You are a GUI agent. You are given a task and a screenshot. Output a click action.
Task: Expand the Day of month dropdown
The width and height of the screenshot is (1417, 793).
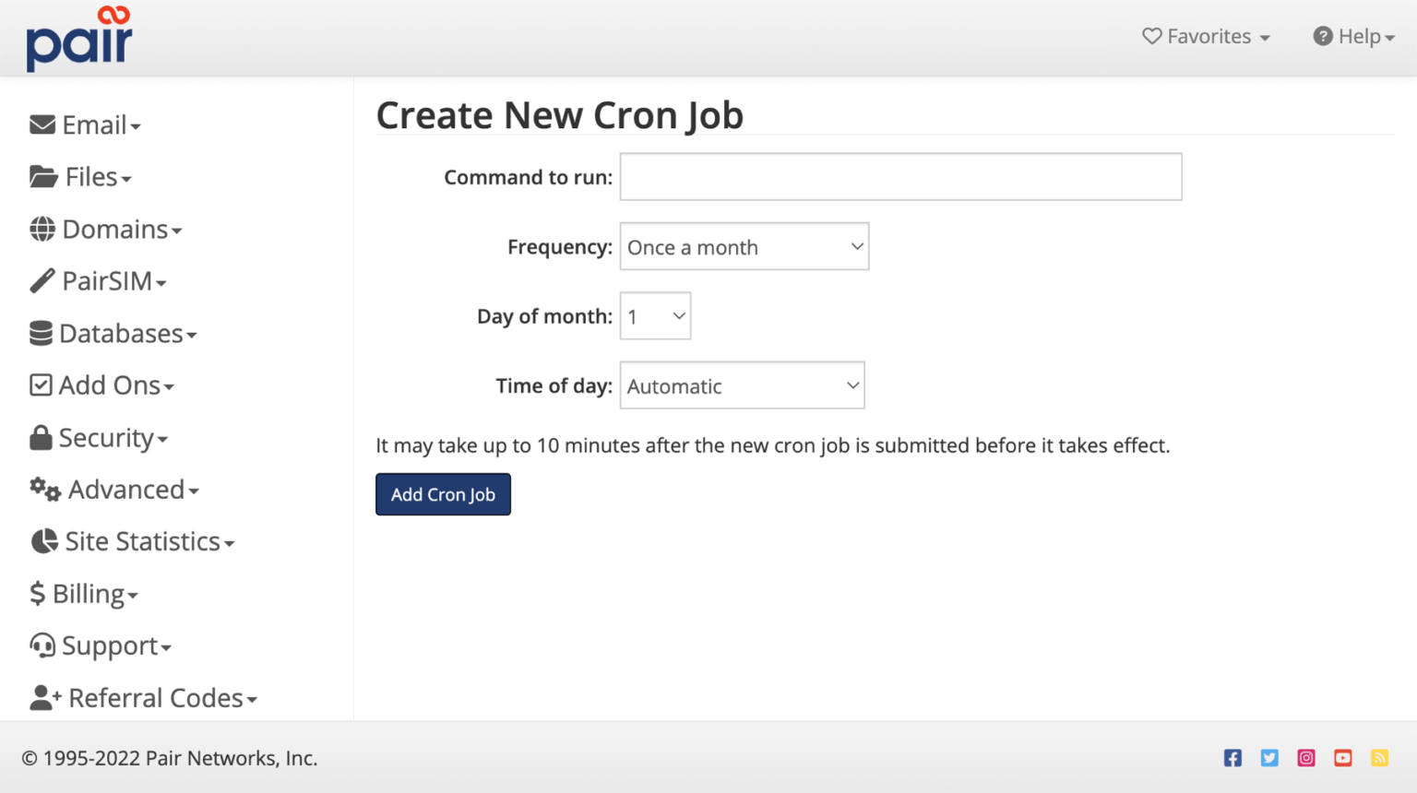coord(655,315)
